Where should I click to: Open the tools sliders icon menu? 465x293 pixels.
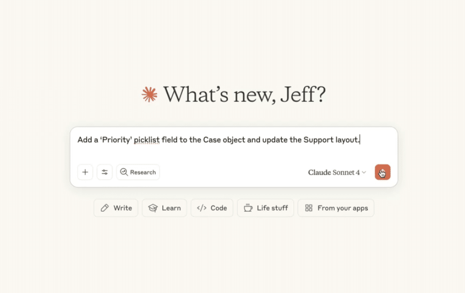105,172
